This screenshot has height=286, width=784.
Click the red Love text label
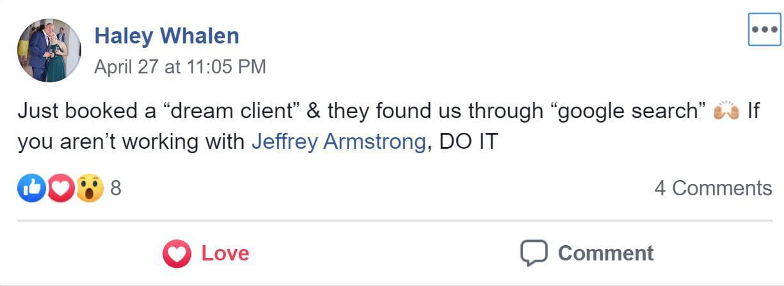(225, 253)
